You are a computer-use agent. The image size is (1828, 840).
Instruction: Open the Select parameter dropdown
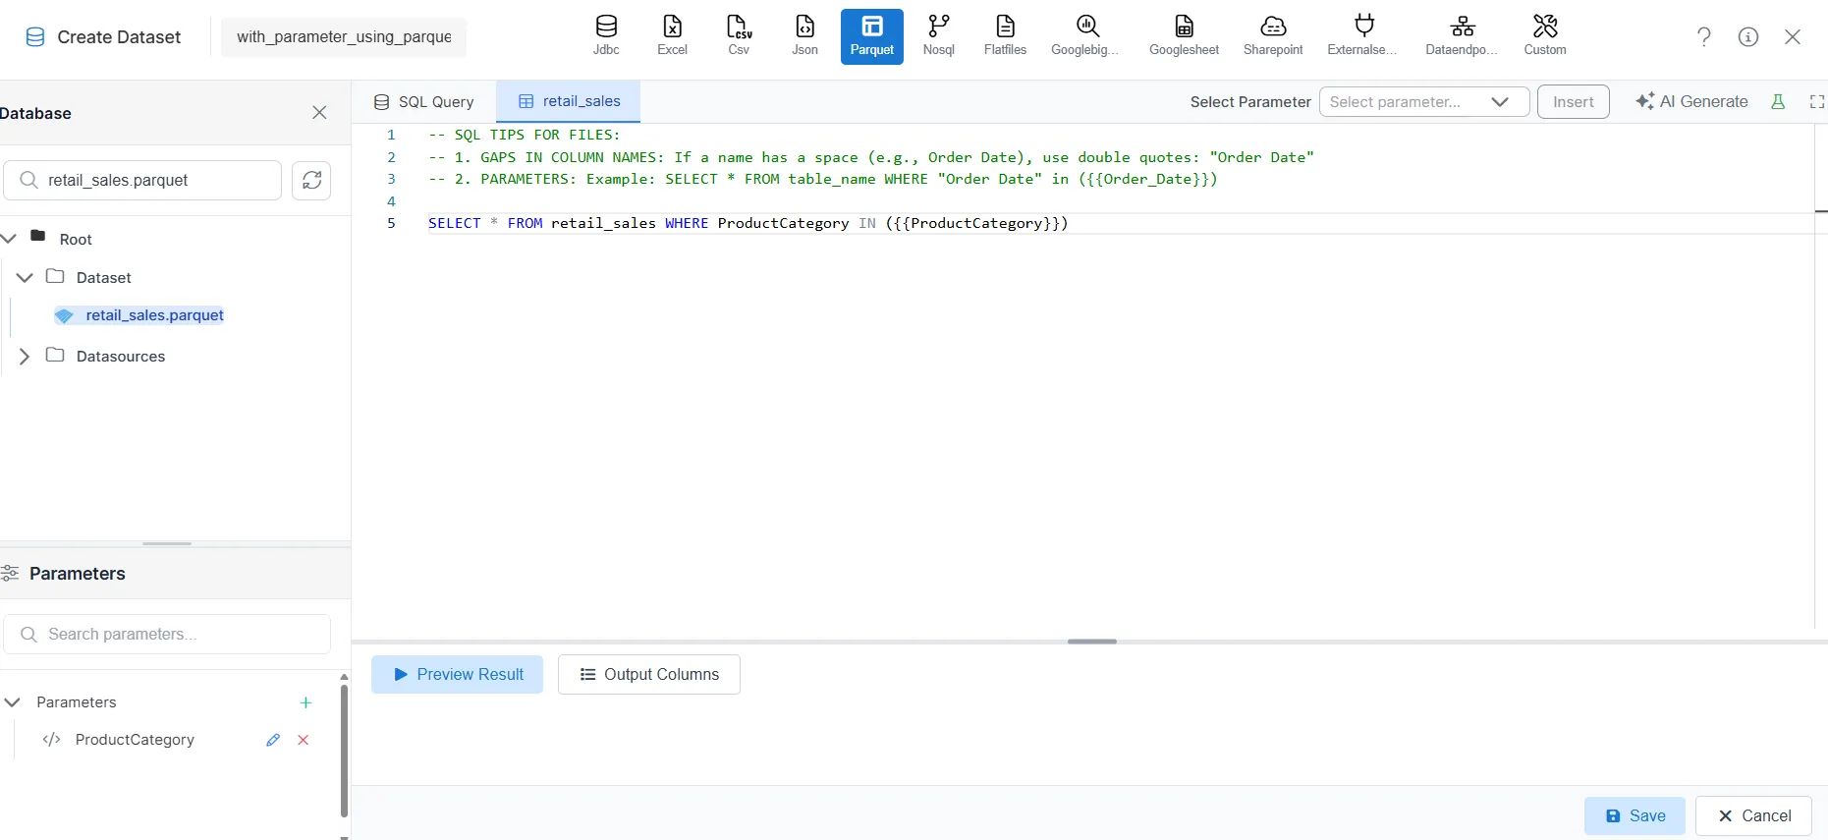click(x=1423, y=102)
